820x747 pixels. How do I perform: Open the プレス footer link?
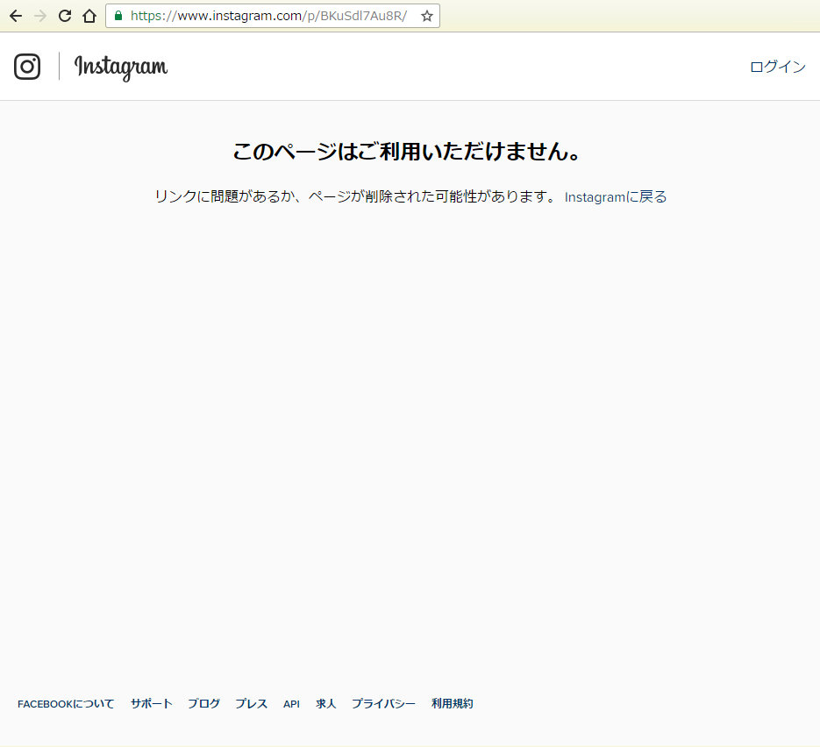tap(251, 704)
